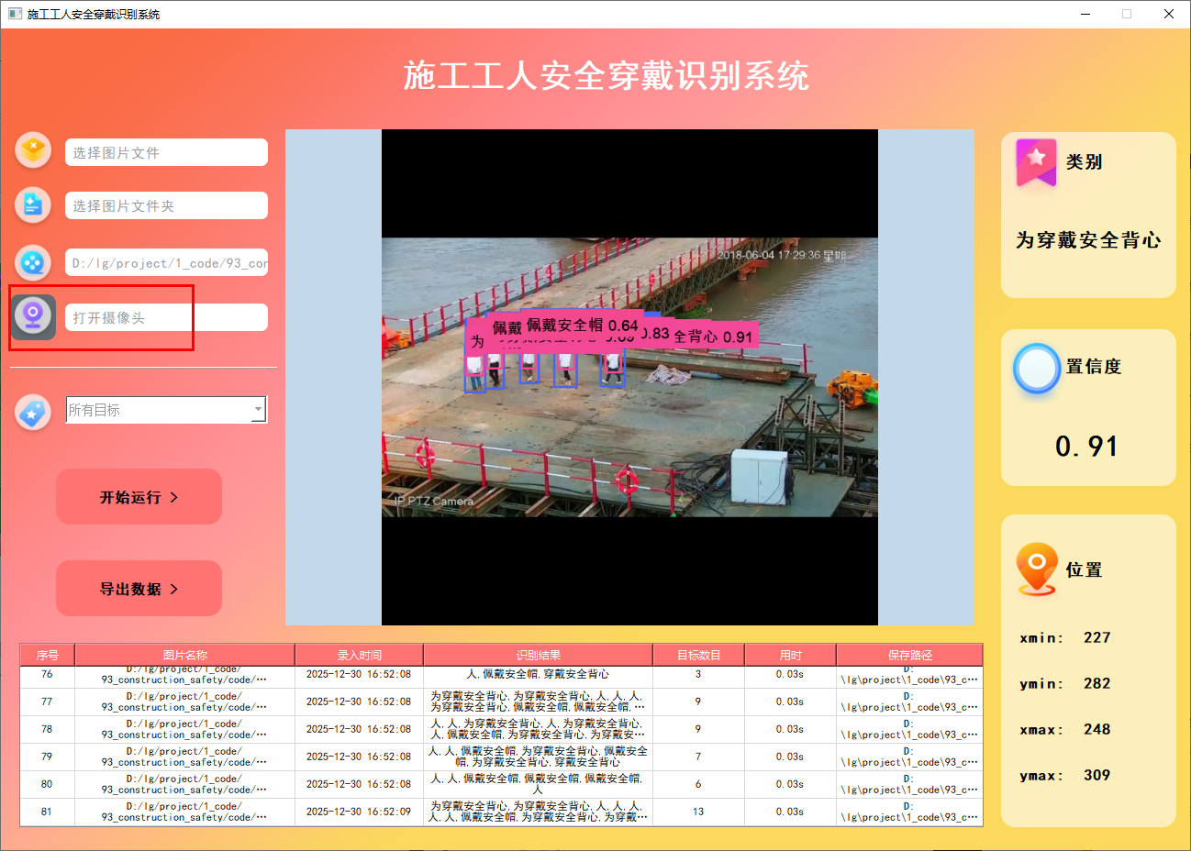Click the ymax value 309

pyautogui.click(x=1097, y=775)
